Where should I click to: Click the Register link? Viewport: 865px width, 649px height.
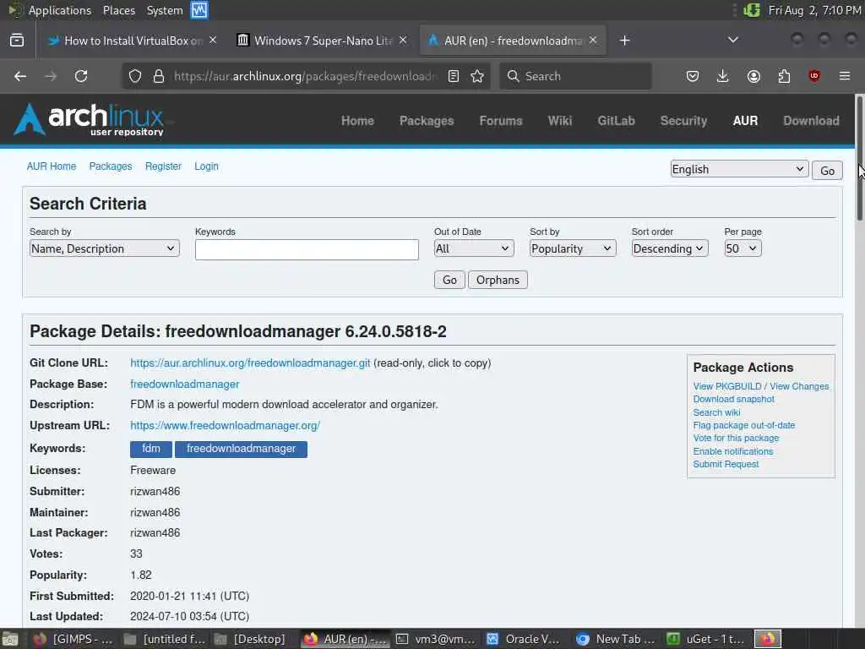click(163, 166)
